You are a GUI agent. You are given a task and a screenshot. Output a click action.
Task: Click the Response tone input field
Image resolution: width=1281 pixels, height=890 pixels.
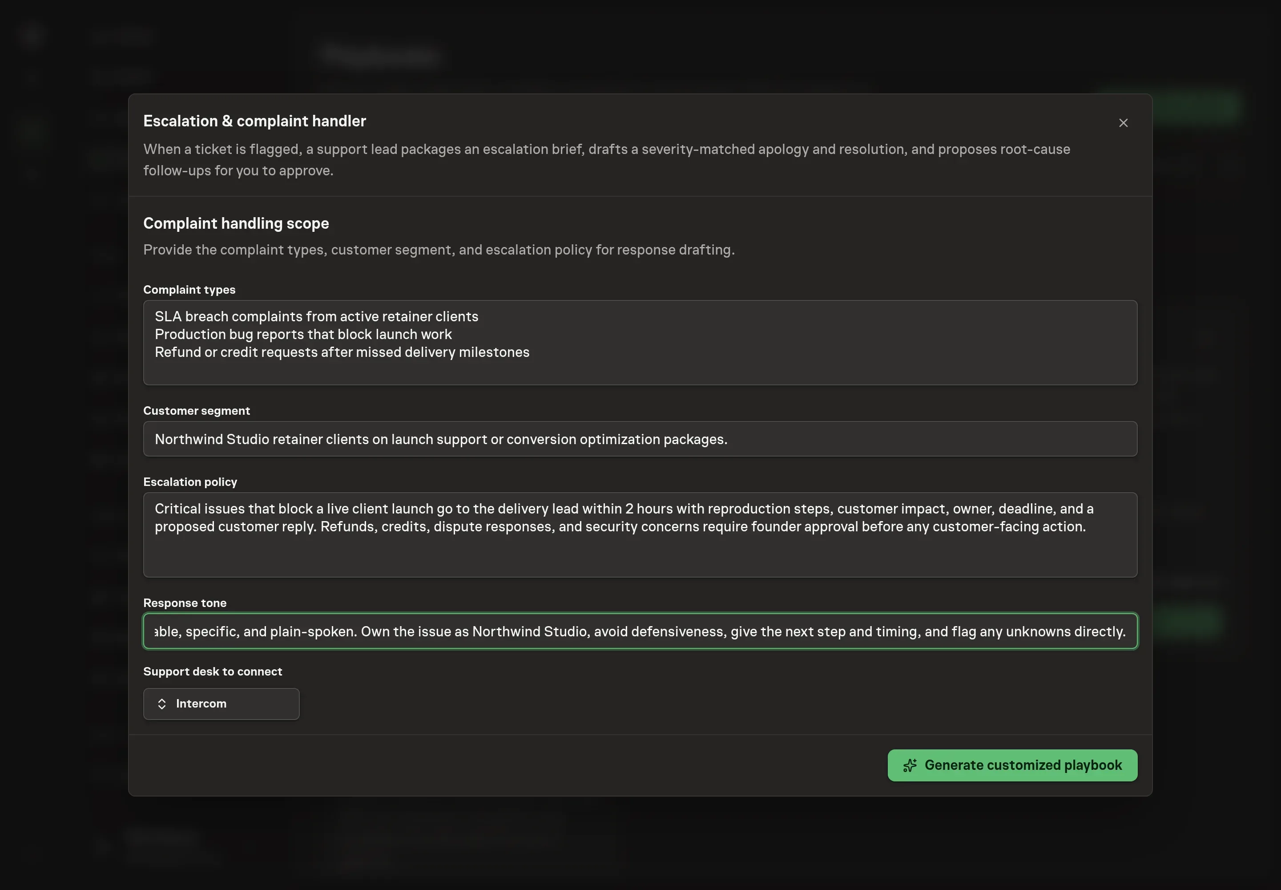pos(640,631)
